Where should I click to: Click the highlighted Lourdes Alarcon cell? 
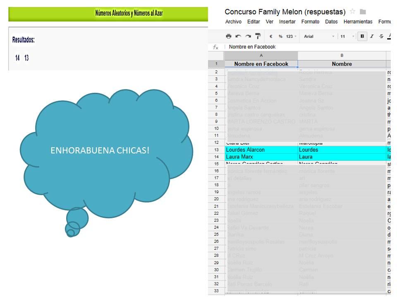tap(261, 150)
